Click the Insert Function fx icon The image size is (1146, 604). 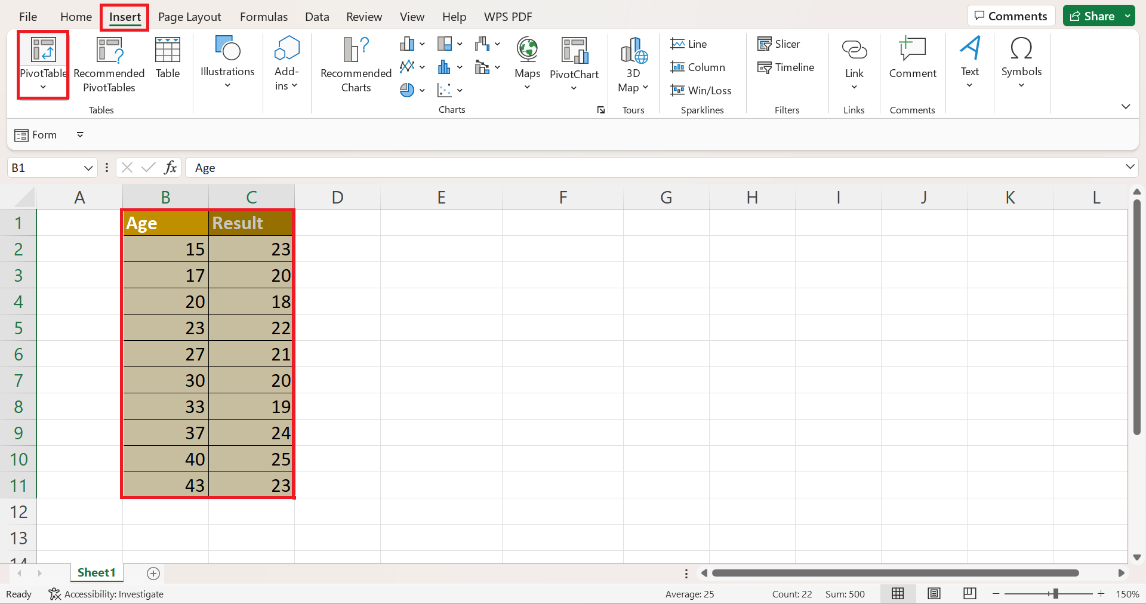tap(170, 168)
